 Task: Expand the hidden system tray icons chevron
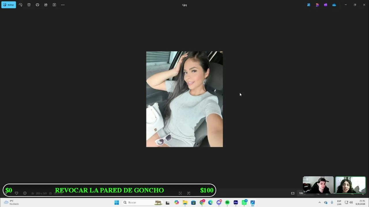[x=319, y=202]
